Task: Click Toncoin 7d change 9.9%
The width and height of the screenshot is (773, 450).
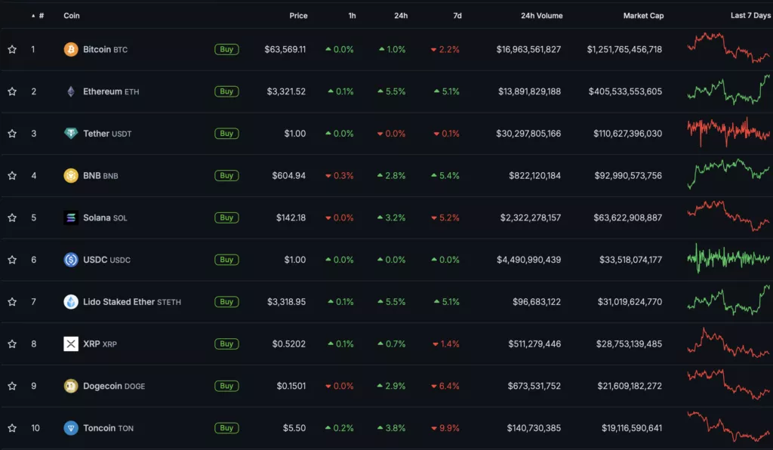Action: pyautogui.click(x=445, y=428)
